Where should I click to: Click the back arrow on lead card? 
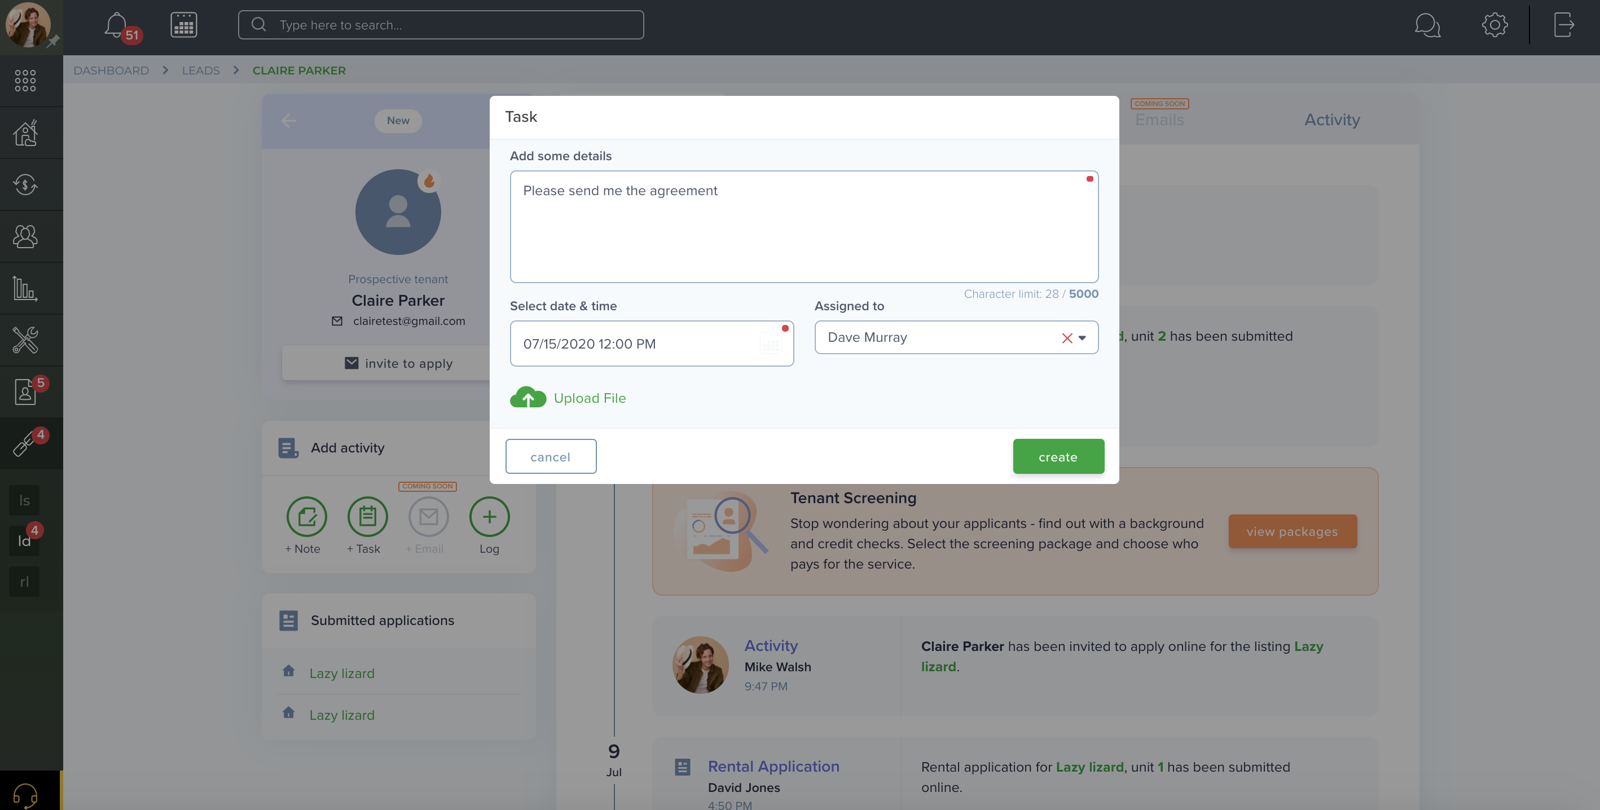coord(289,121)
